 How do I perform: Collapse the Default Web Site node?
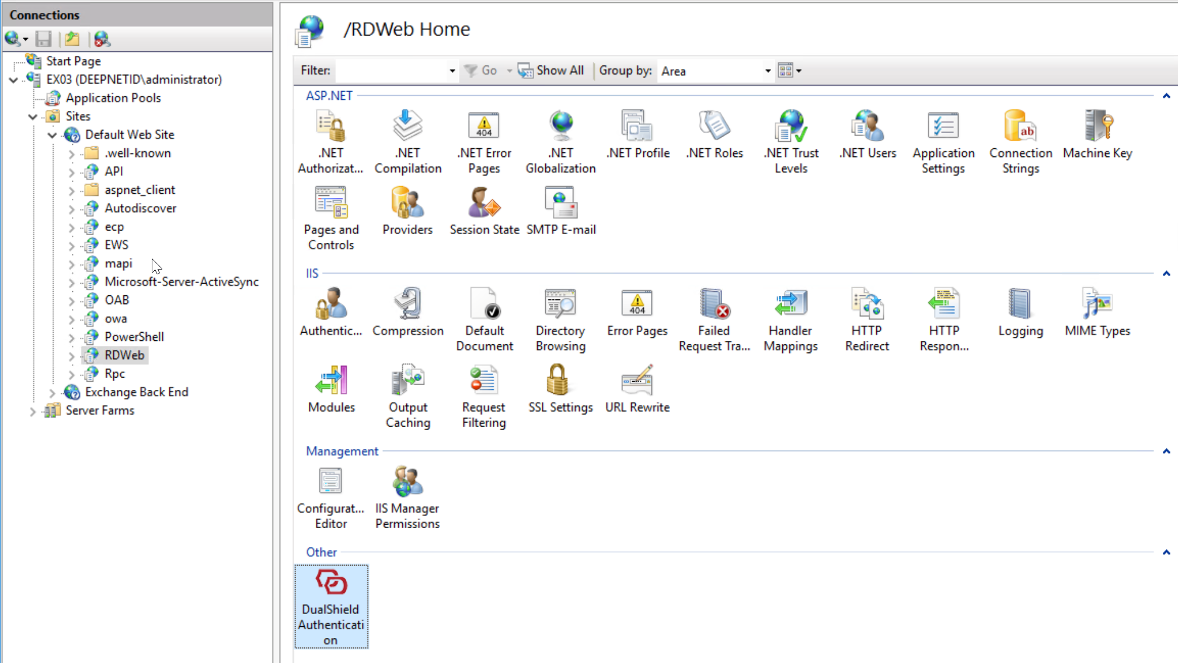tap(52, 135)
